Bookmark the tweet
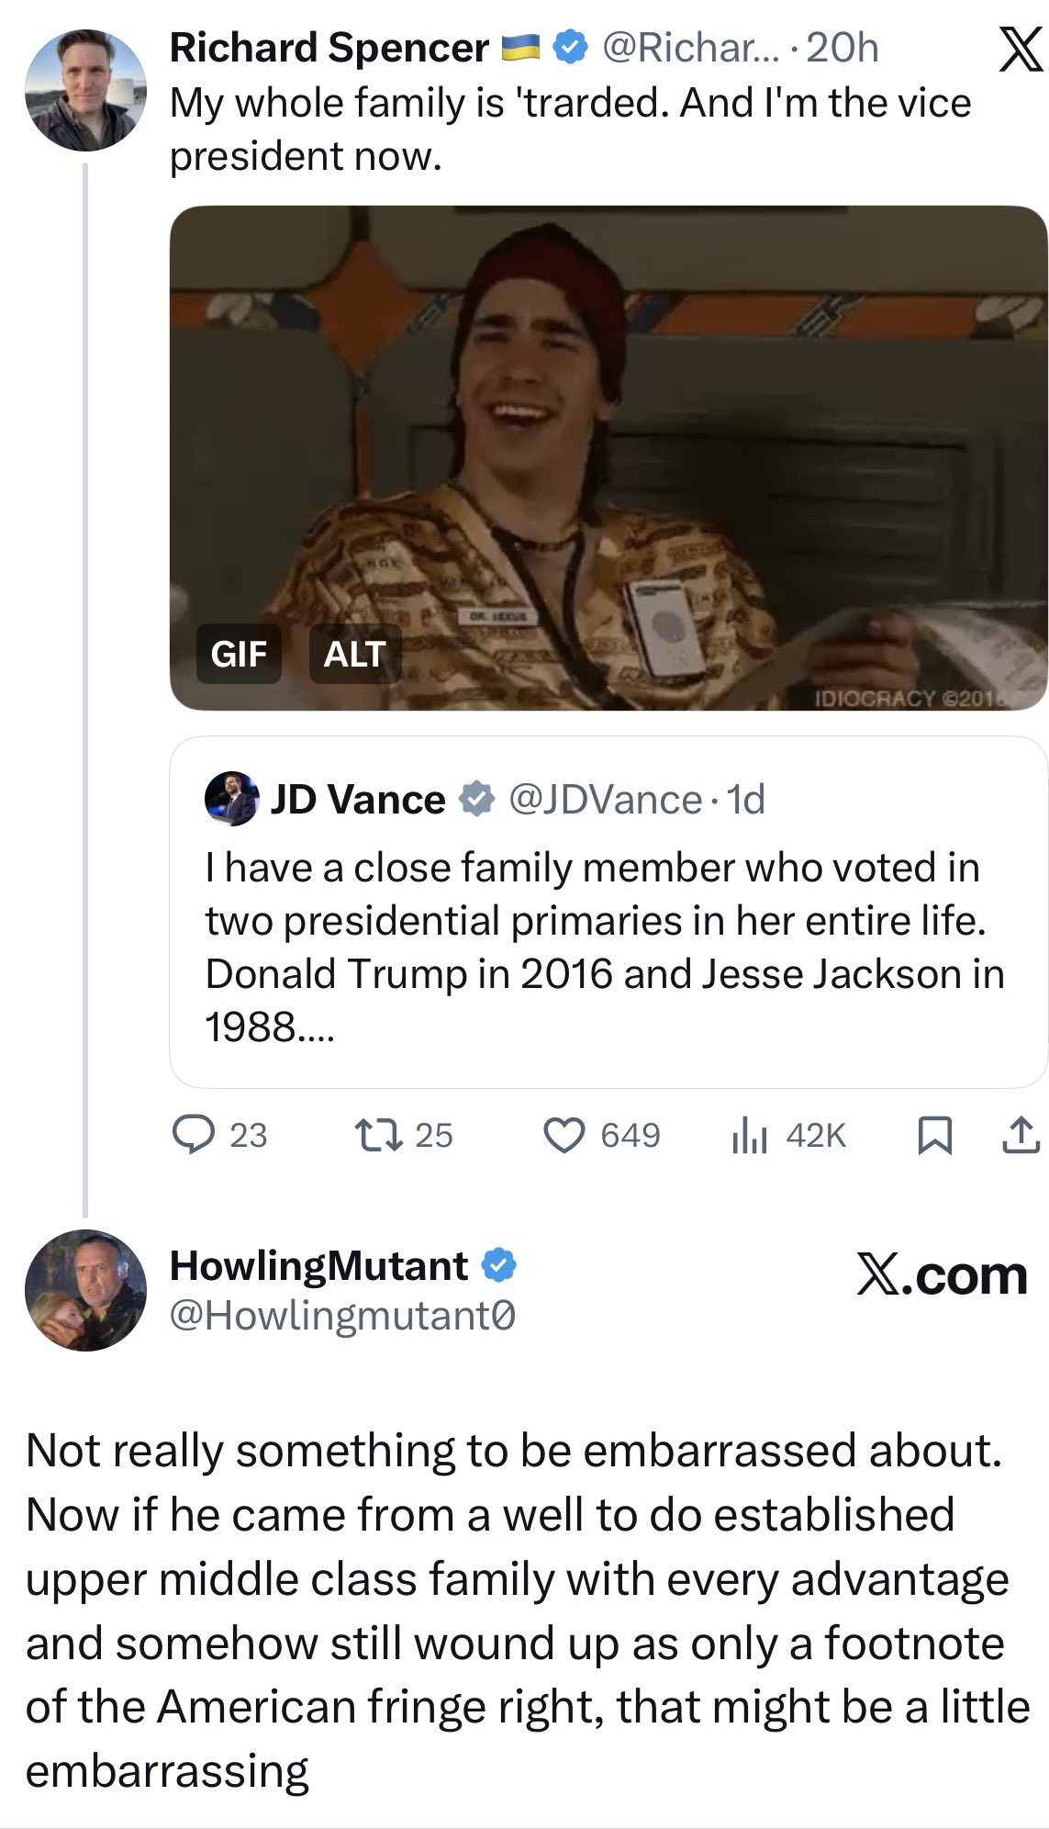 [x=934, y=1135]
